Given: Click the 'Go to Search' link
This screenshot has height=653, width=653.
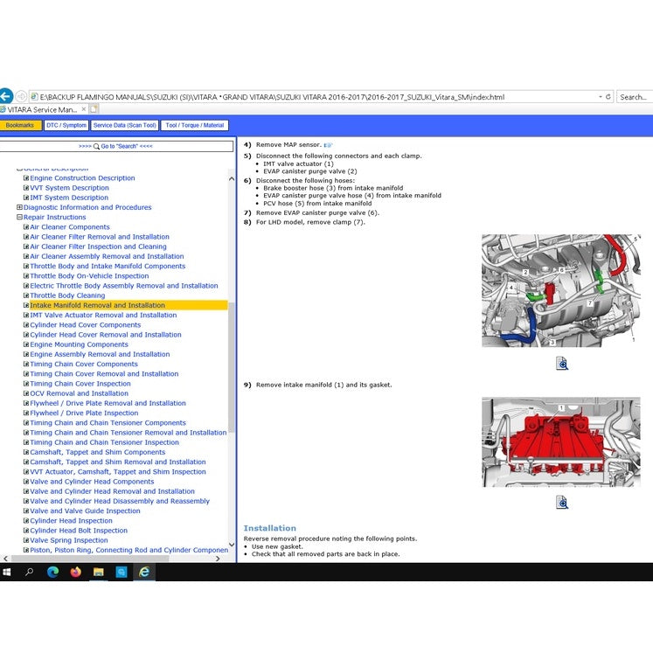Looking at the screenshot, I should click(x=116, y=146).
